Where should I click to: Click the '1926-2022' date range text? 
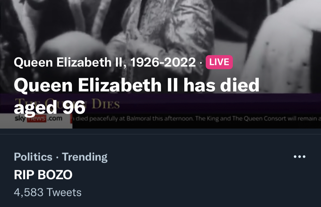pyautogui.click(x=163, y=62)
